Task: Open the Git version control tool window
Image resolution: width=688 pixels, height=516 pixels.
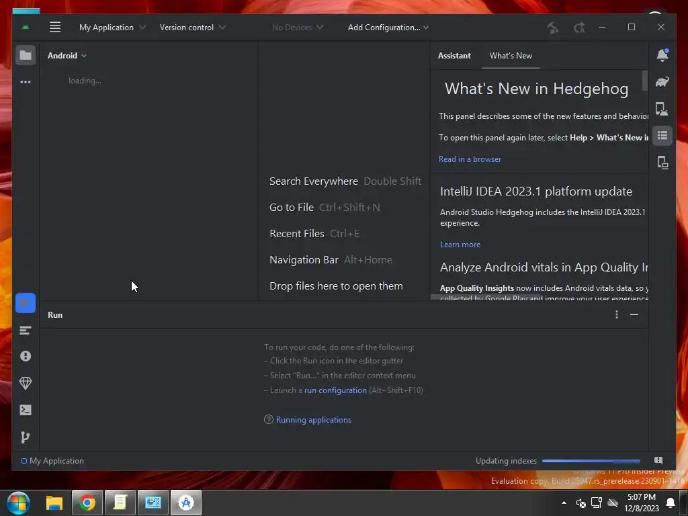Action: click(x=26, y=437)
